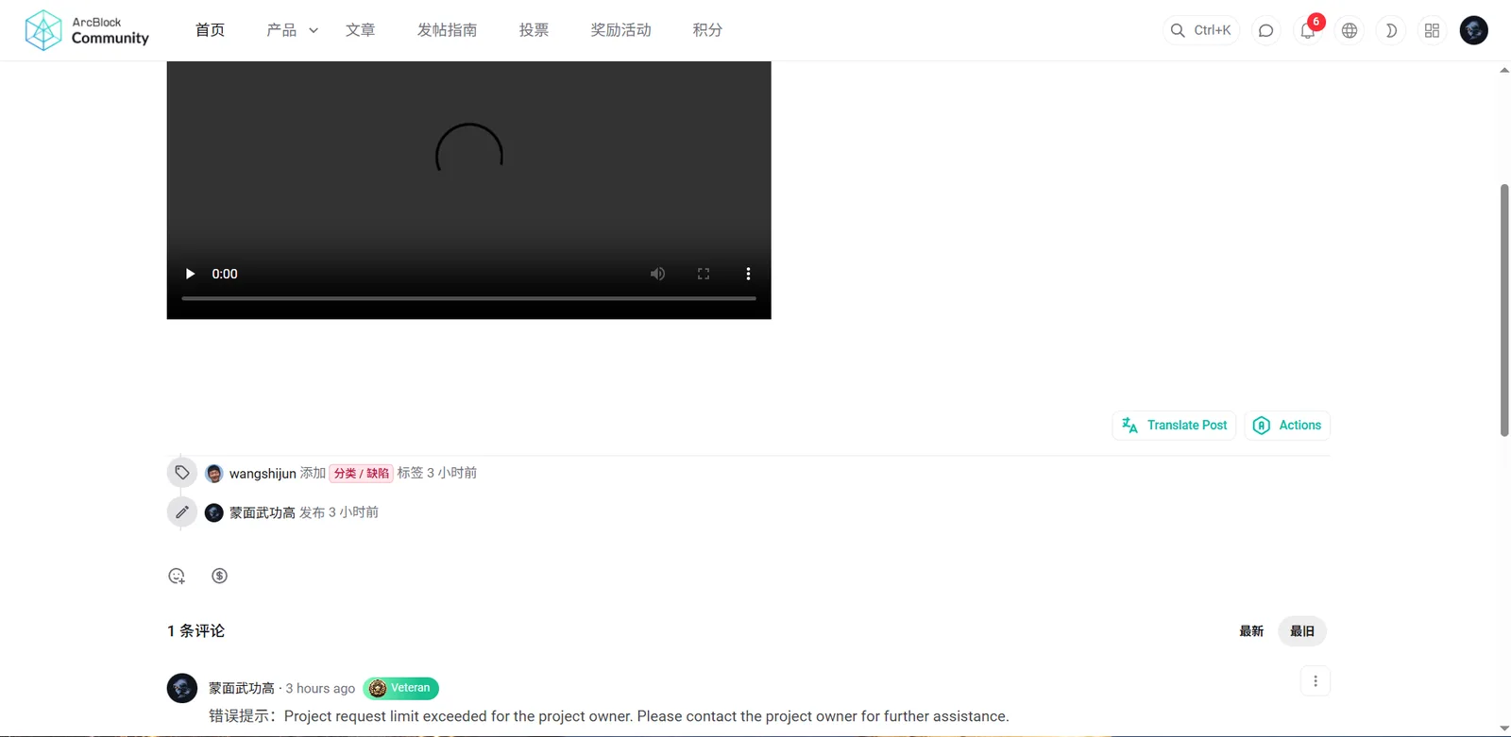Click the tag icon in activity timeline
Viewport: 1511px width, 737px height.
click(182, 473)
